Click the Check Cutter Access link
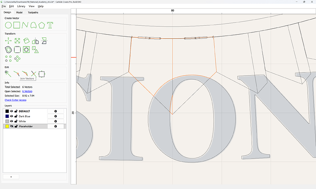316x189 pixels. tap(16, 100)
